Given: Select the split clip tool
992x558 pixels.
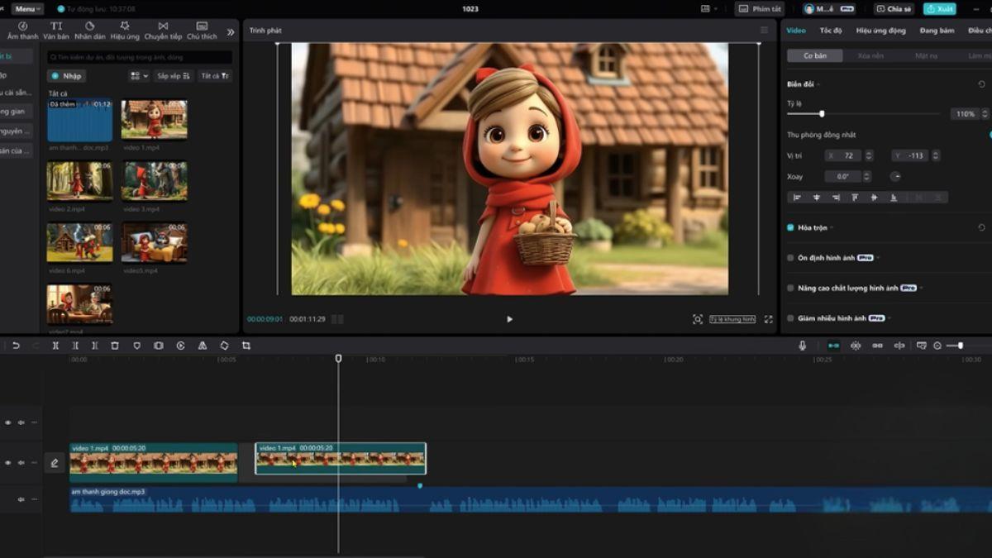Looking at the screenshot, I should tap(55, 346).
